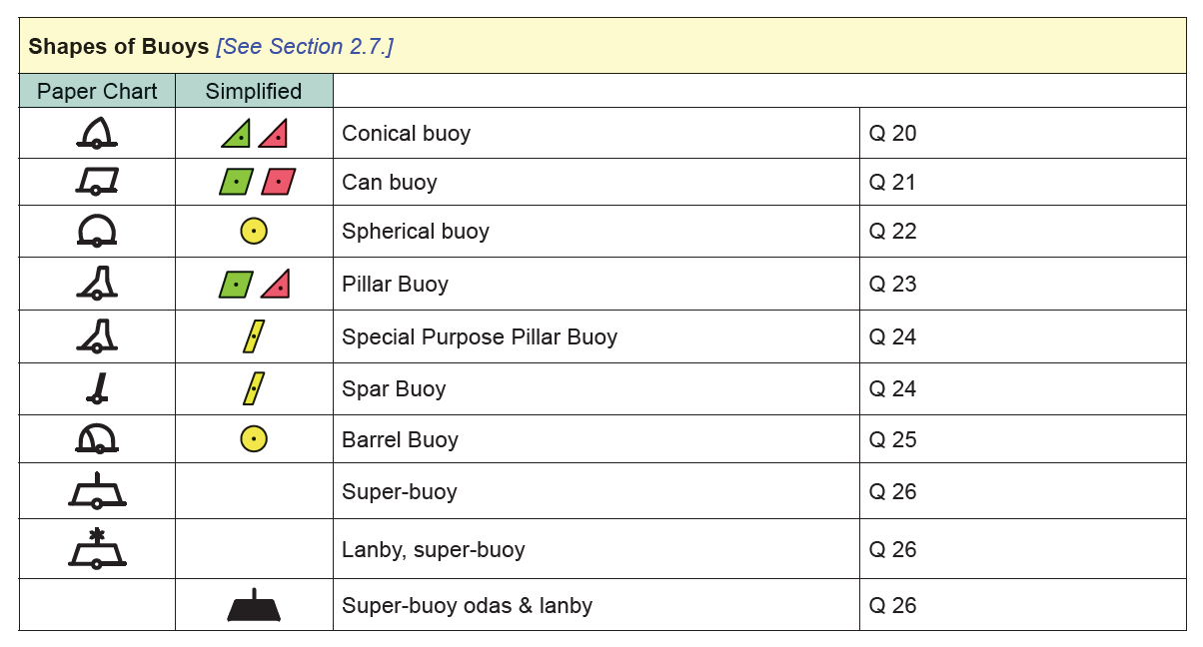Select the Paper Chart column header

97,91
